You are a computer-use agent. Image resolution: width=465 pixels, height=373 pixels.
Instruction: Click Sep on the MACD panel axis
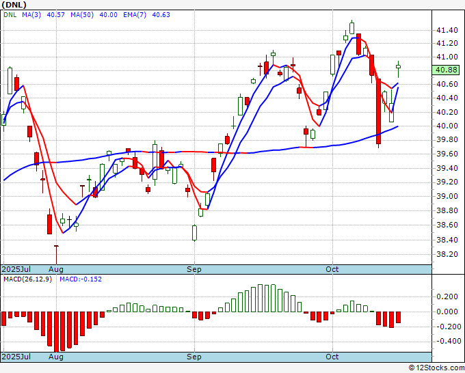coord(194,357)
